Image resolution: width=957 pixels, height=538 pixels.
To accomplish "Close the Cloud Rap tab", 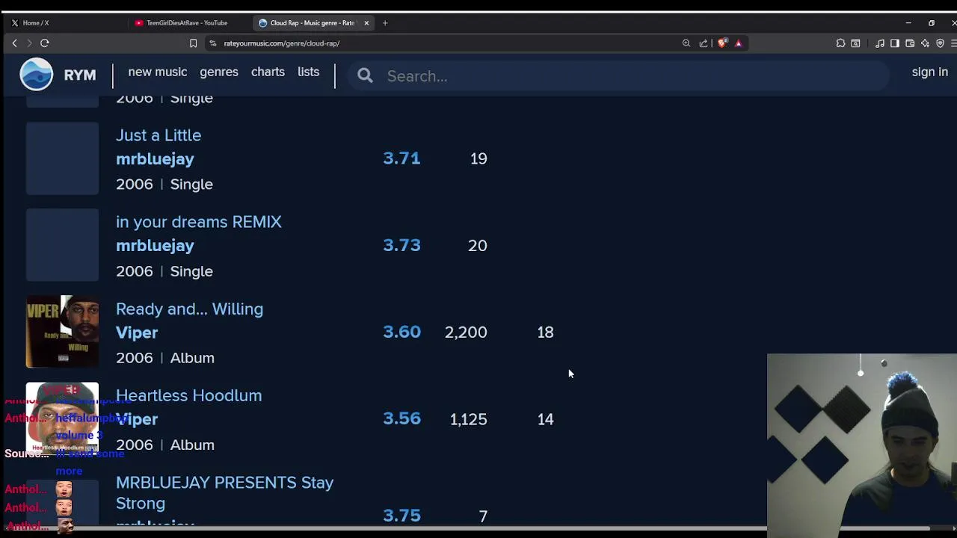I will pos(366,23).
